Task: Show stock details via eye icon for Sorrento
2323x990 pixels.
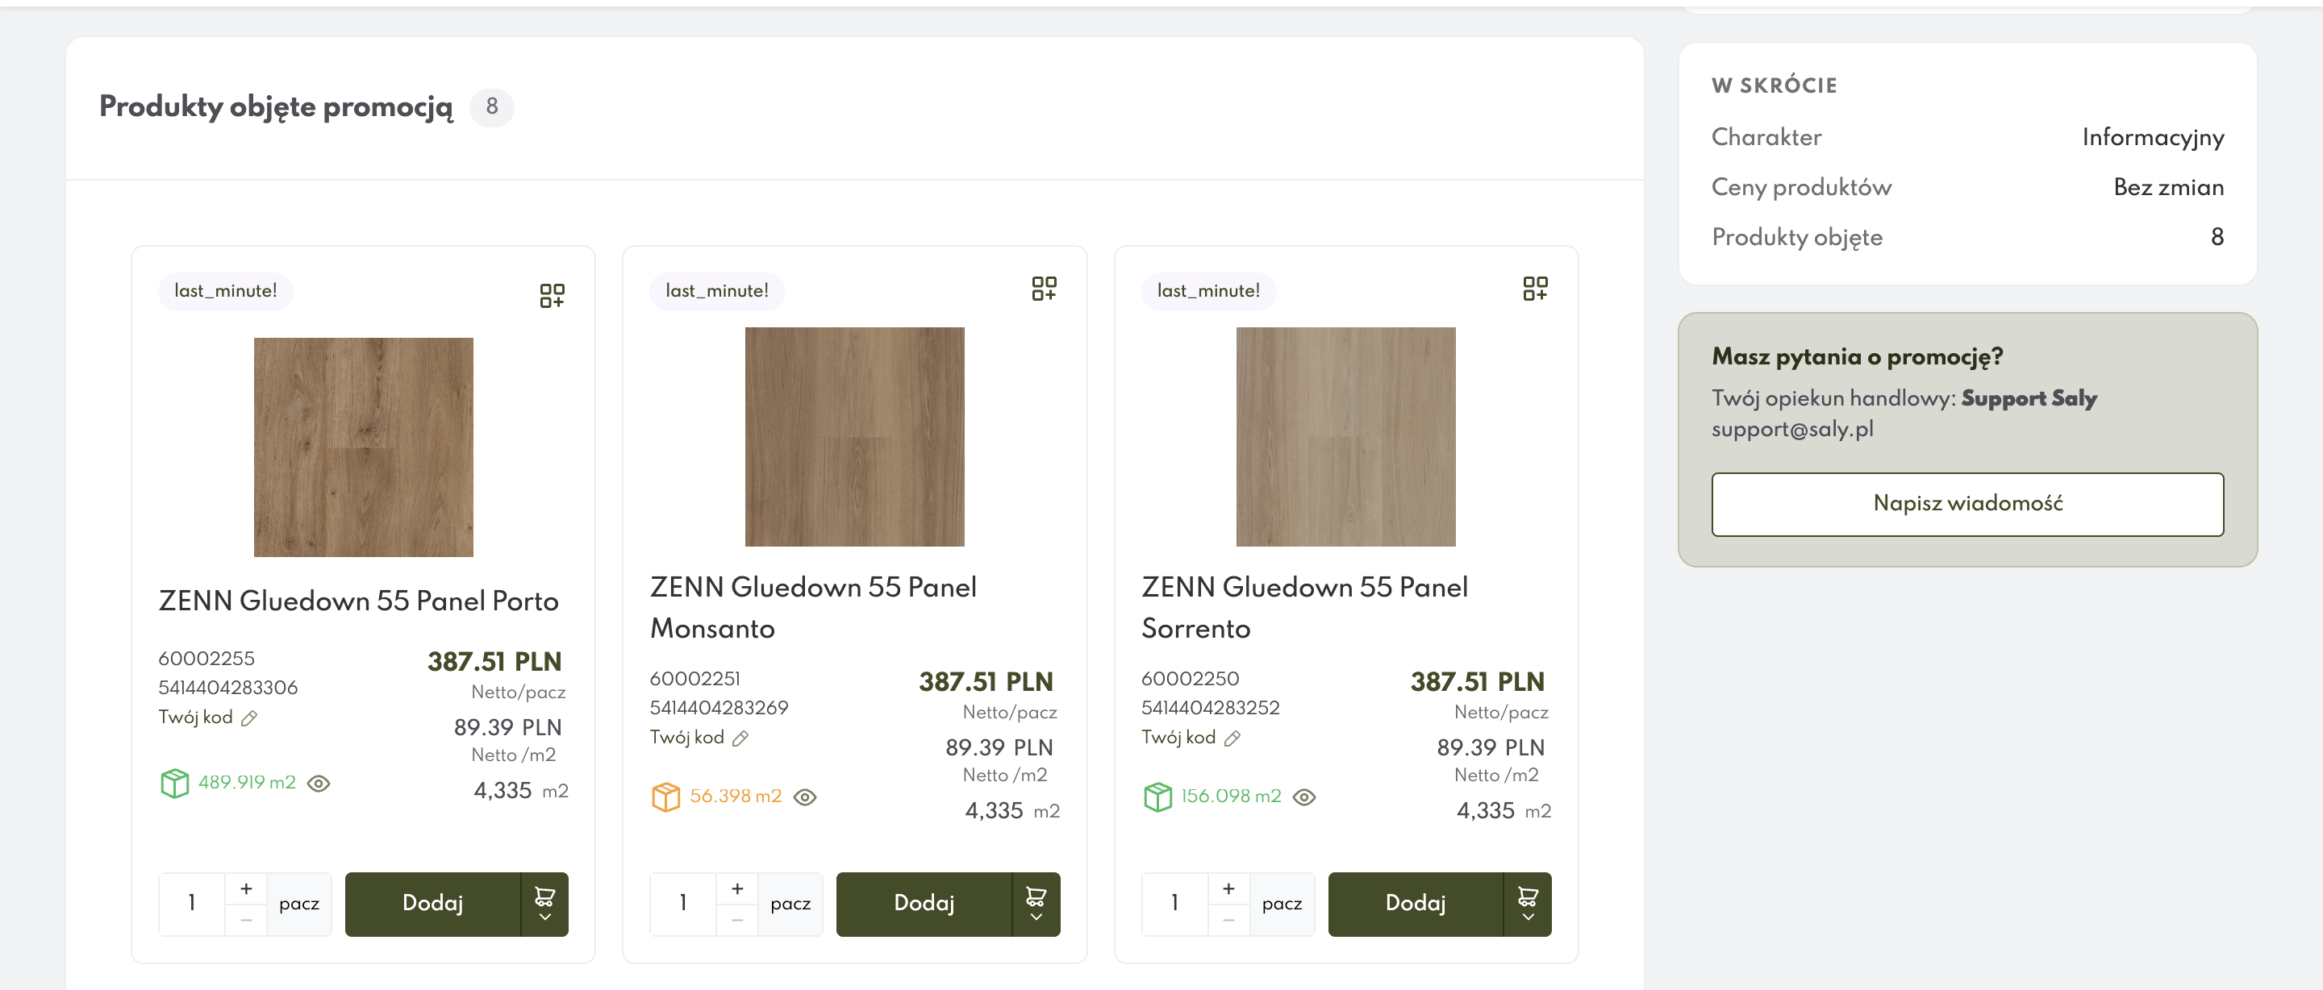Action: (x=1304, y=797)
